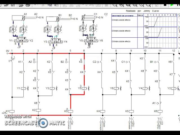This screenshot has width=180, height=135.
Task: Save the circuit with the floppy disk icon
Action: tap(13, 5)
